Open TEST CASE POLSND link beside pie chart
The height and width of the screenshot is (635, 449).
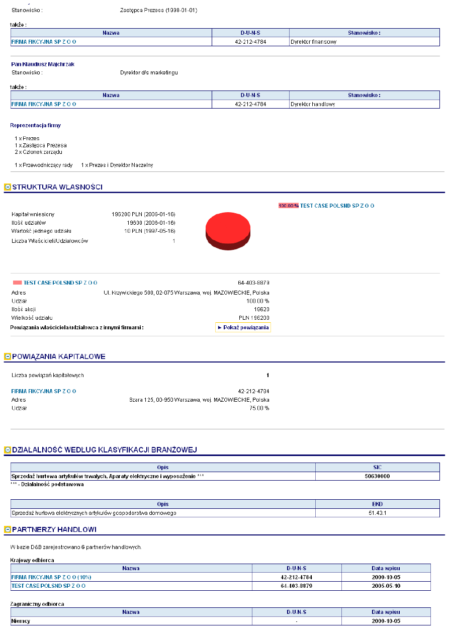tap(337, 206)
